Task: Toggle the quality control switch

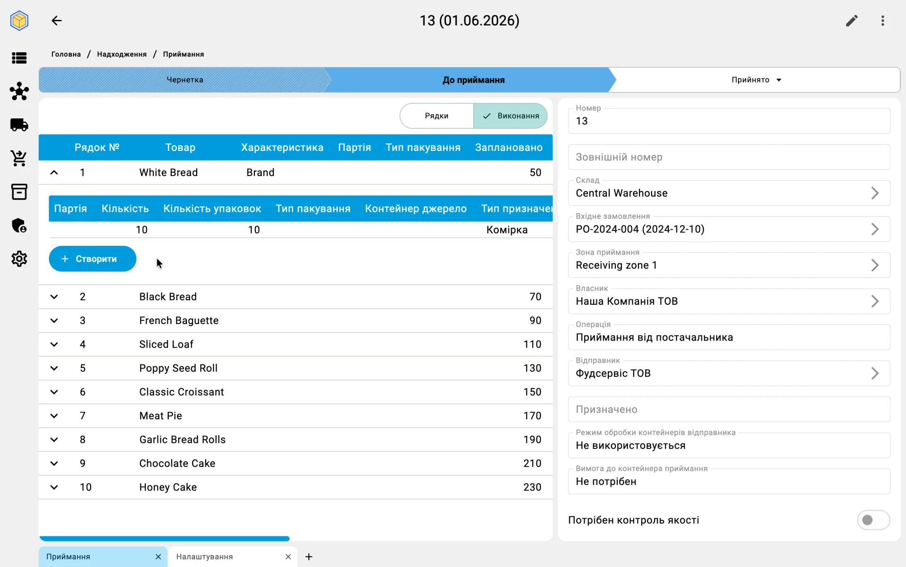Action: (x=873, y=520)
